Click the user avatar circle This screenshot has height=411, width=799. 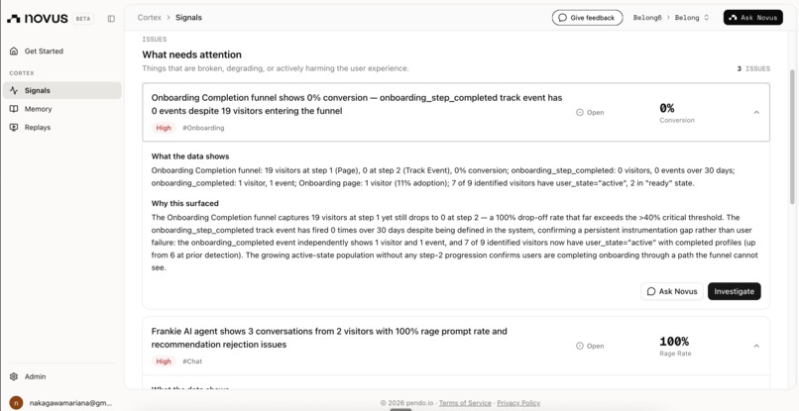point(16,403)
